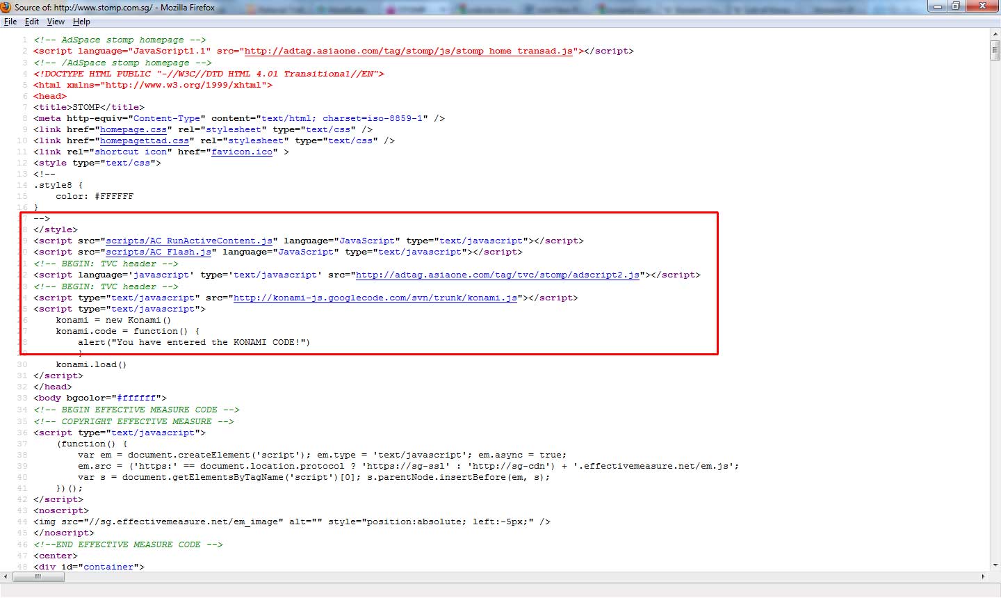Click the 'var em = document.createElement' line
This screenshot has height=598, width=1001.
click(x=322, y=455)
